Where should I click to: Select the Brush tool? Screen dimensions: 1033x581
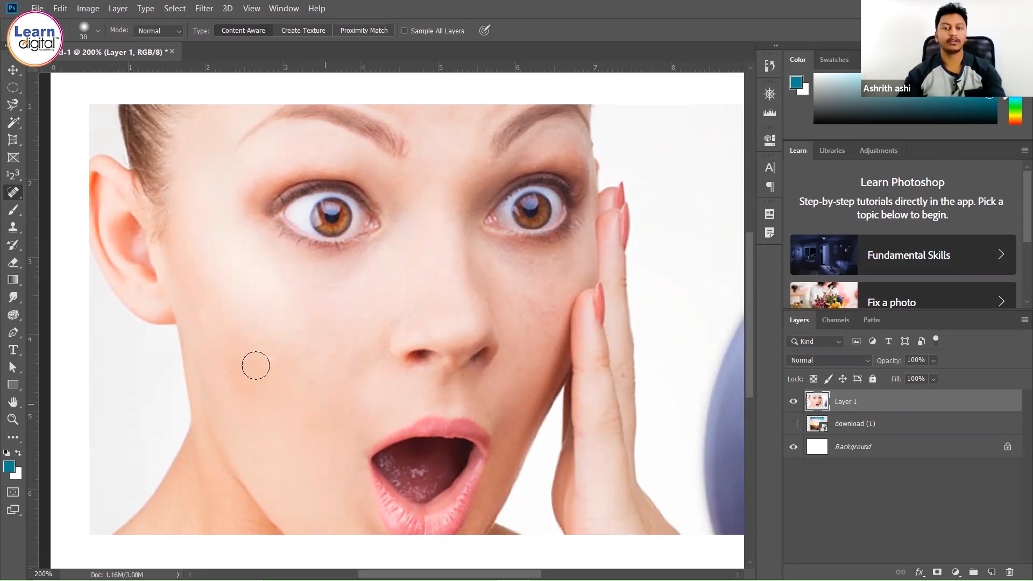click(x=13, y=210)
